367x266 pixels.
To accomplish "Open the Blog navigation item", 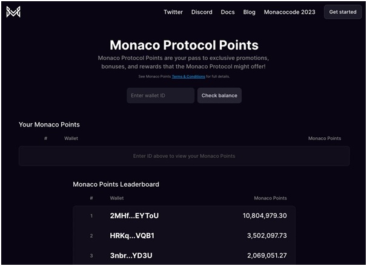I will point(250,12).
